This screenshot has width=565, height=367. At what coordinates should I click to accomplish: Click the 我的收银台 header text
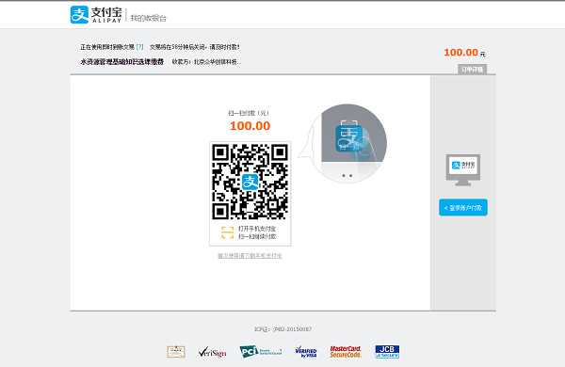pyautogui.click(x=149, y=18)
